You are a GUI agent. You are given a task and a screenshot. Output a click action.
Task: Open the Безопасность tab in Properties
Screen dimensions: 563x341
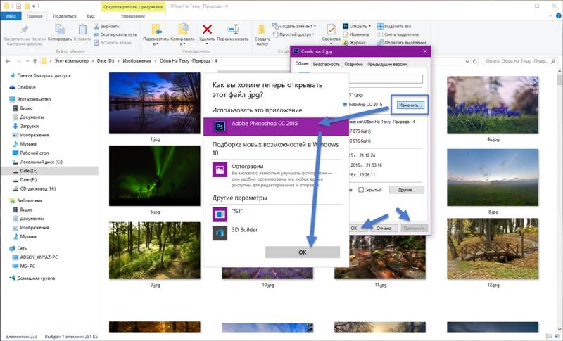[x=326, y=64]
